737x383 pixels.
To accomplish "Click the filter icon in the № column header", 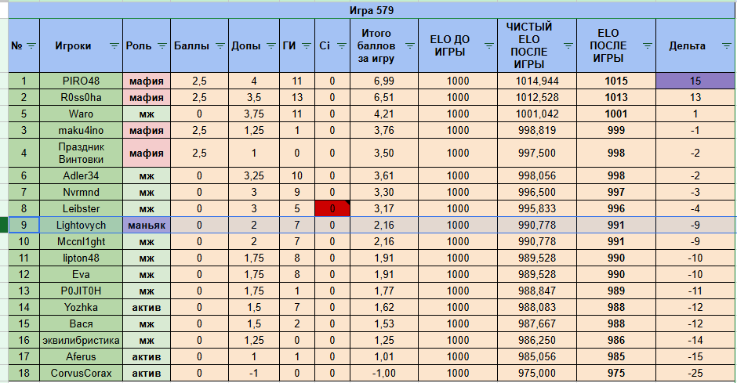I will [x=31, y=46].
